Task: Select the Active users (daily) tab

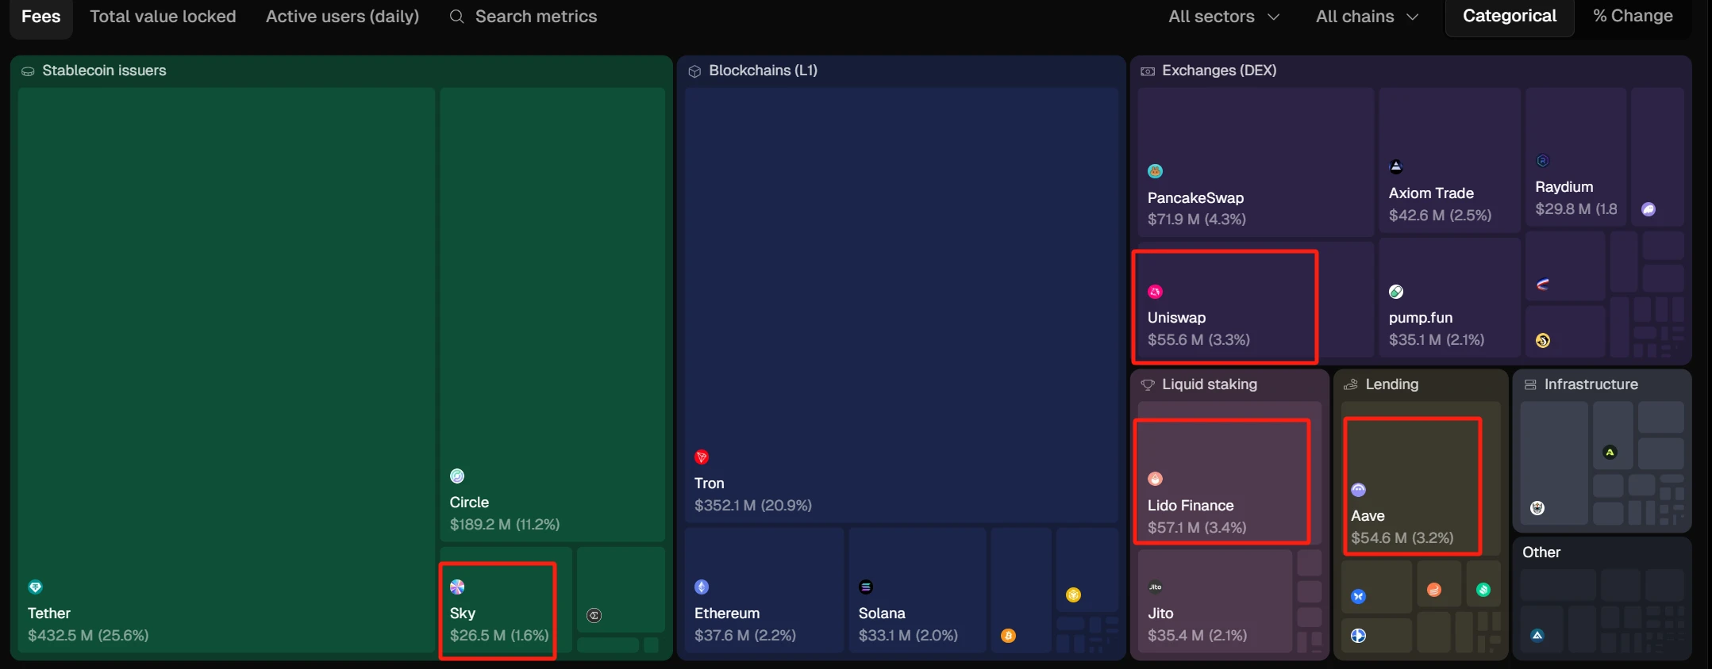Action: 342,17
